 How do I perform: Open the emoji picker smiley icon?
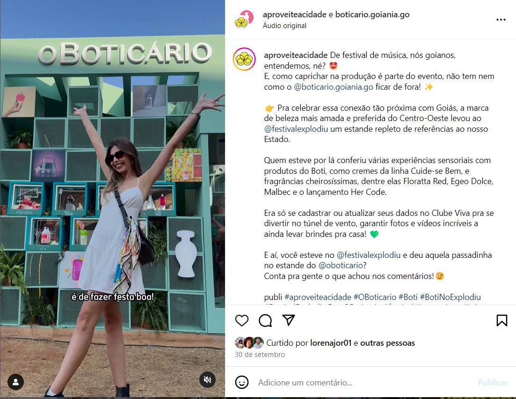click(242, 382)
